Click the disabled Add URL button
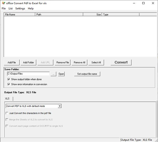 [x=45, y=62]
